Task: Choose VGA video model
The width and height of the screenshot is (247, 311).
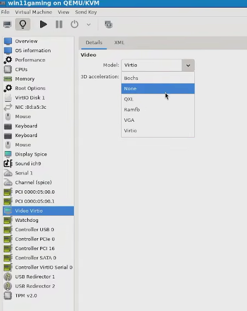Action: coord(158,120)
